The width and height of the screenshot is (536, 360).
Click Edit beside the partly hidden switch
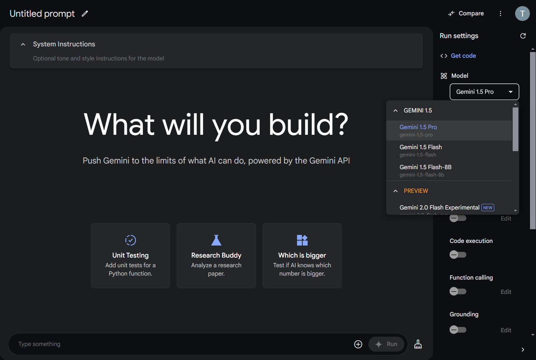point(506,219)
